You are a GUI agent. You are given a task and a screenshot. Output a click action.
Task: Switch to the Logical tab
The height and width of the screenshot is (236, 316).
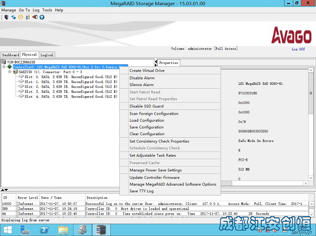tap(47, 55)
